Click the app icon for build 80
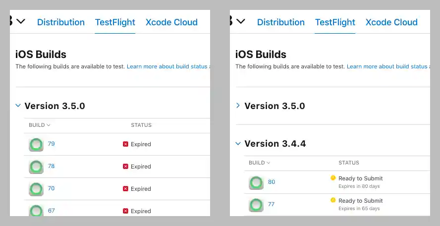 coord(256,182)
